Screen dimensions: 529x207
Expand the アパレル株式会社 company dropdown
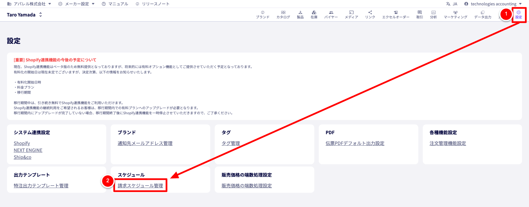click(29, 4)
